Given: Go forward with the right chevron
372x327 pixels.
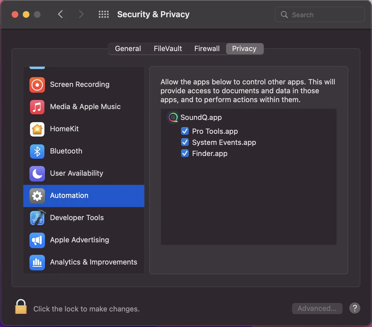Looking at the screenshot, I should 81,14.
